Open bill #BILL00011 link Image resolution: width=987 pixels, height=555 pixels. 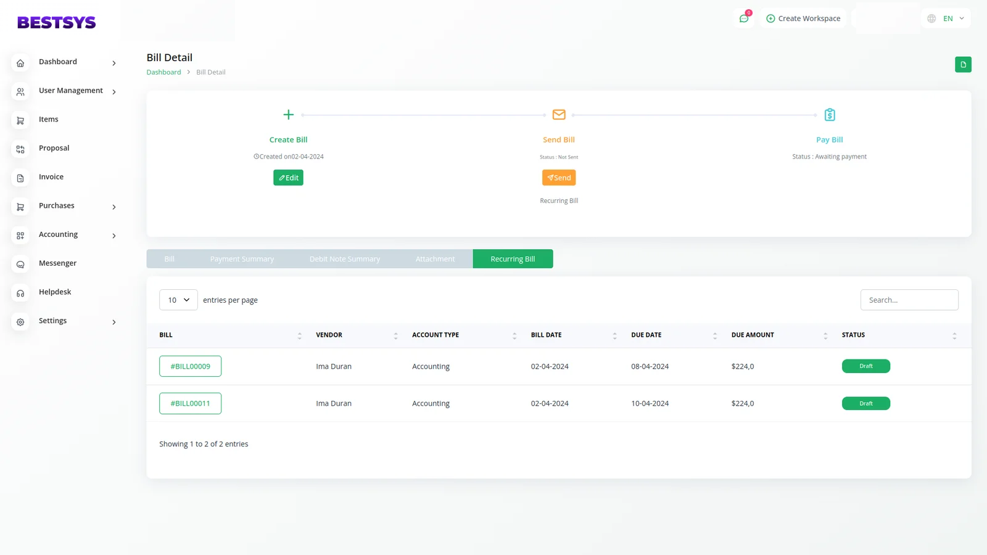pyautogui.click(x=190, y=403)
